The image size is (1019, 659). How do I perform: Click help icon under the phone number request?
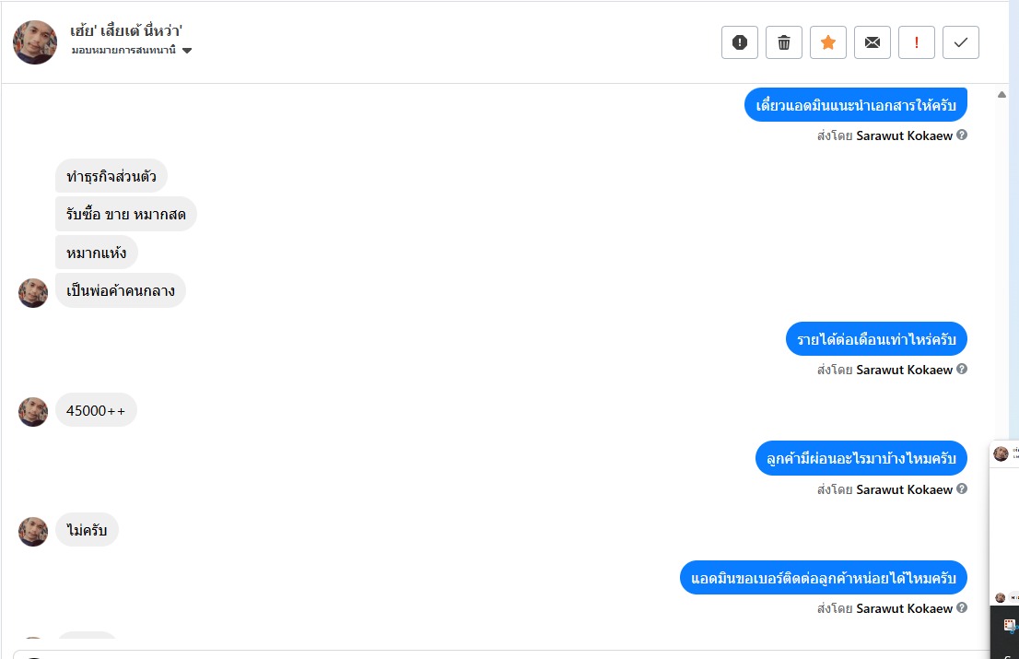pos(962,607)
